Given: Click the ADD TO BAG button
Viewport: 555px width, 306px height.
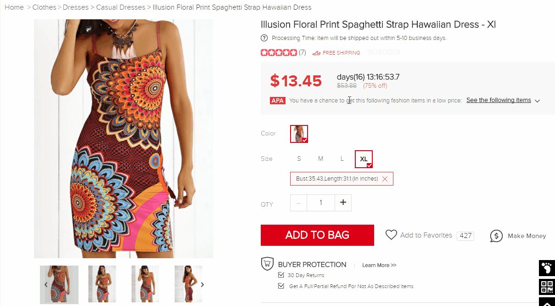Looking at the screenshot, I should (x=317, y=235).
